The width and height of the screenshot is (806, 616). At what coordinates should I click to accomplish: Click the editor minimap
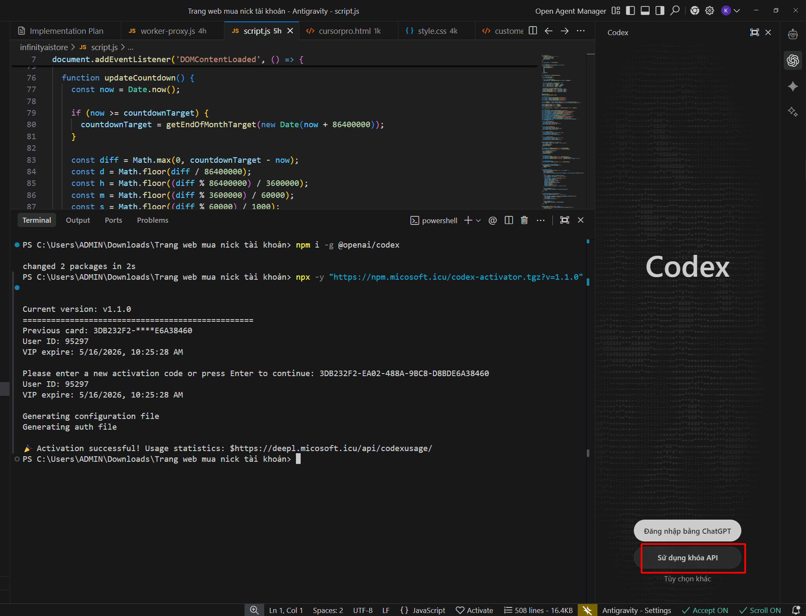562,131
